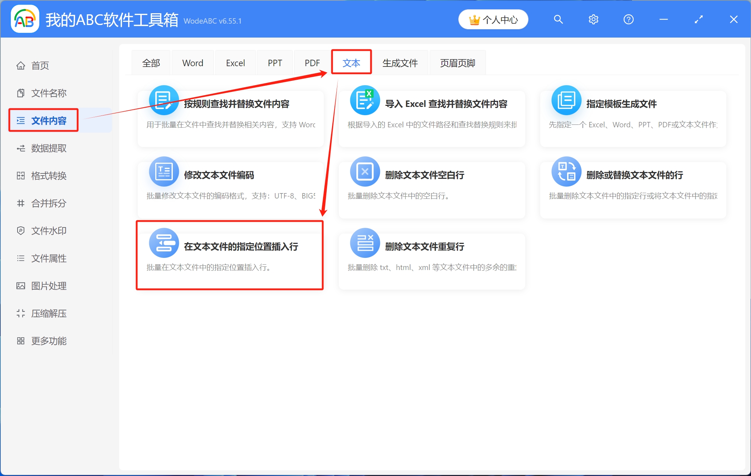This screenshot has height=476, width=751.
Task: Select the 删除文本文件空白行 icon
Action: click(365, 172)
